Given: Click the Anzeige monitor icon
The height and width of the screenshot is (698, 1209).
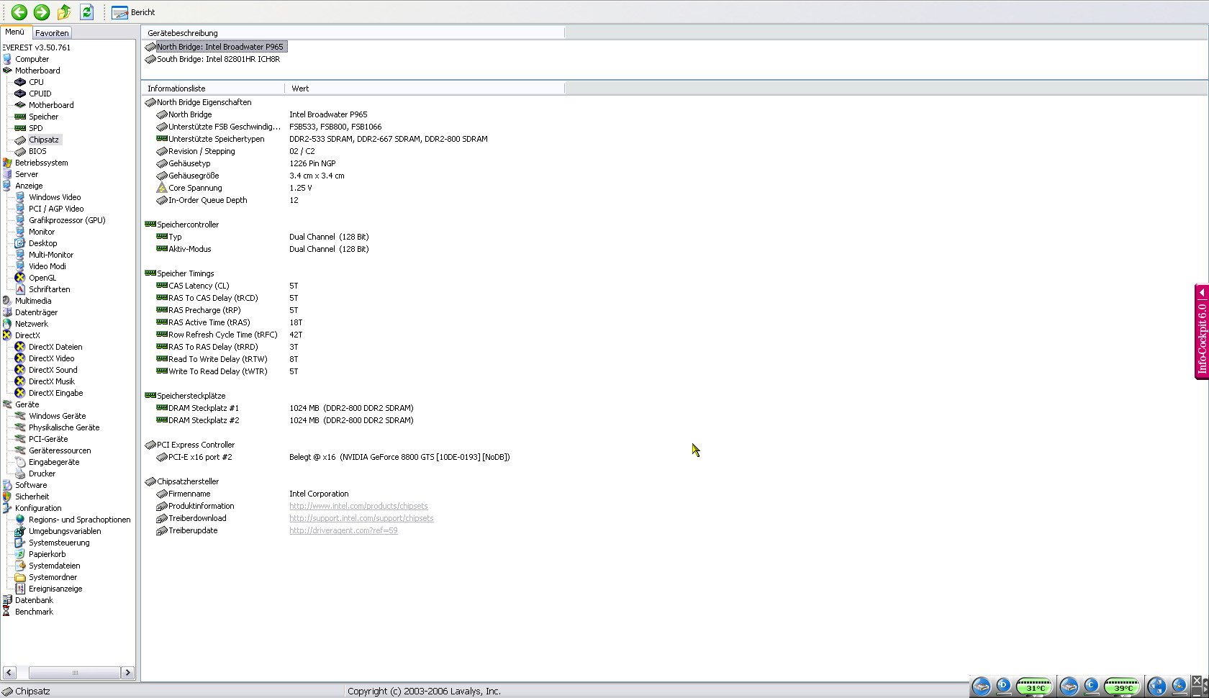Looking at the screenshot, I should click(x=7, y=186).
